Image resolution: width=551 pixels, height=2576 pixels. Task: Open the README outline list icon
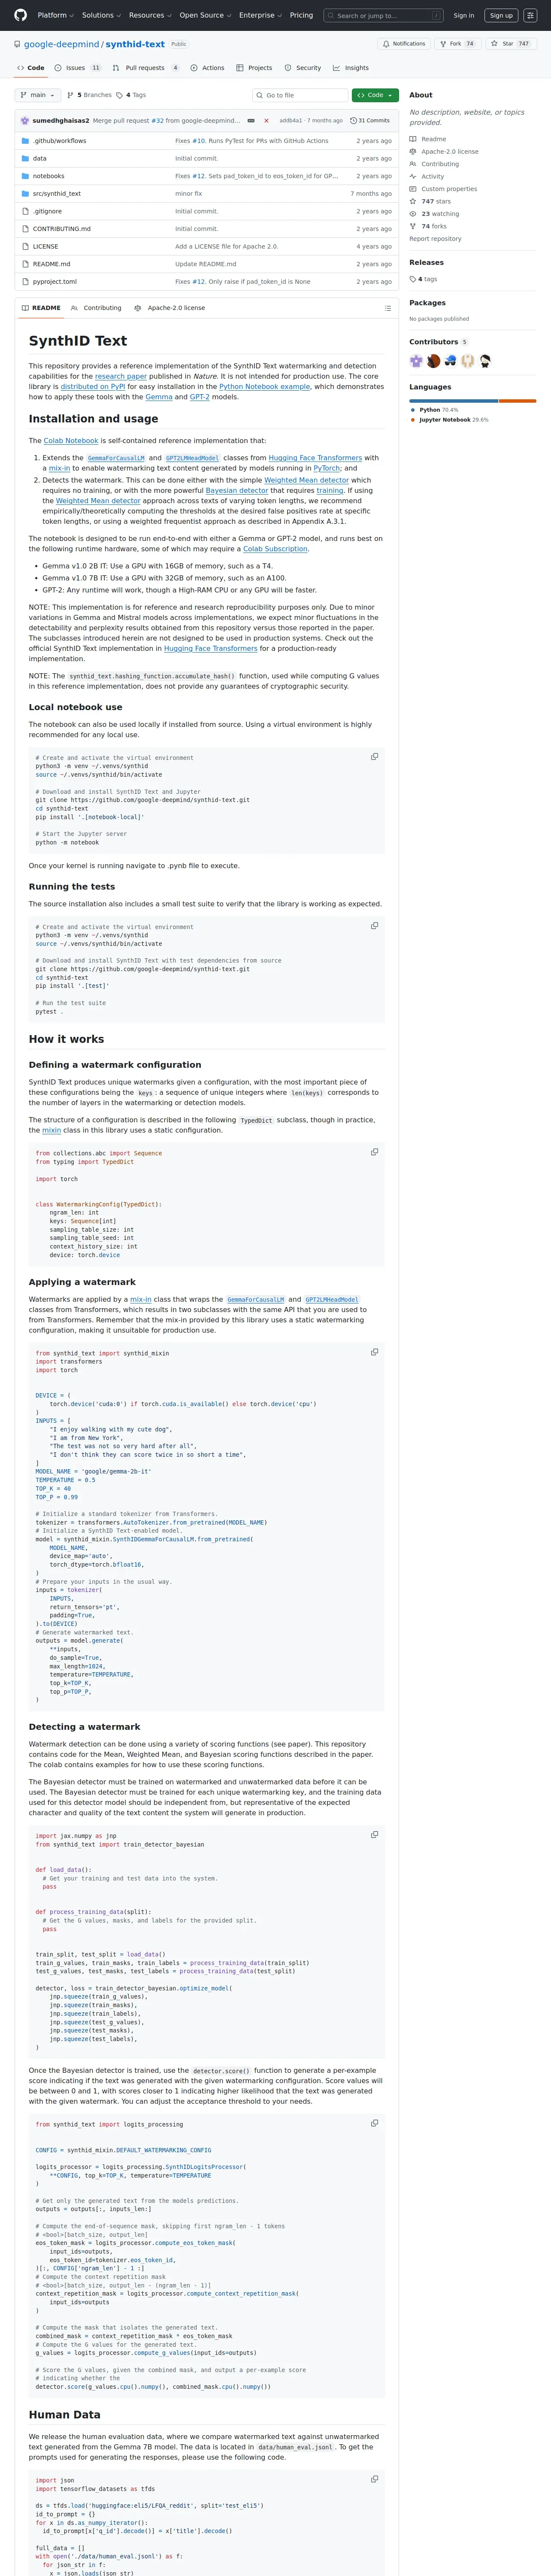click(388, 308)
